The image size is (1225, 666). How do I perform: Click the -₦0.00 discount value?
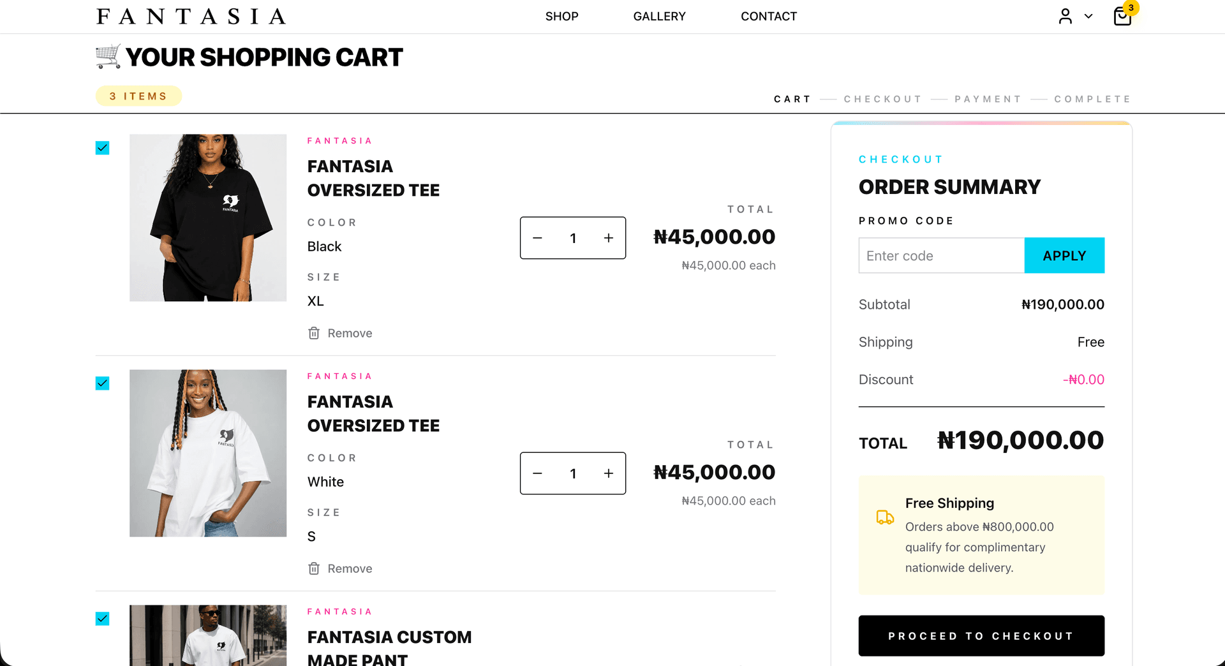[x=1083, y=380]
